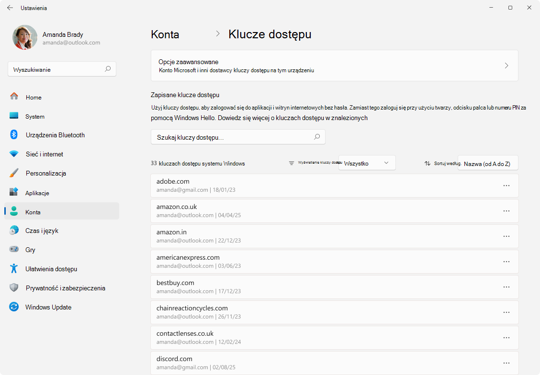
Task: Select the chainreactioncycles.com passkey entry
Action: [x=335, y=312]
